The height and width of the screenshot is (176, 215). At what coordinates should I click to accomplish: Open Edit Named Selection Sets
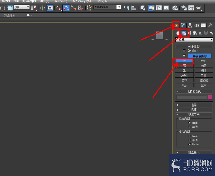(x=89, y=8)
